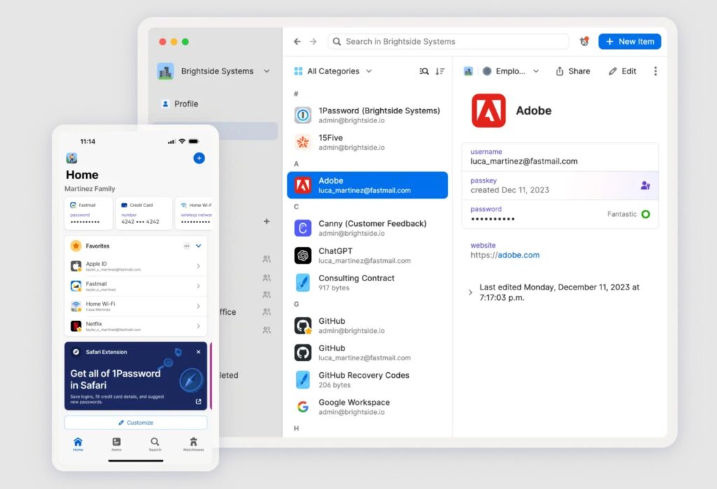Screen dimensions: 717x489
Task: Select the Adobe item in list
Action: point(367,185)
